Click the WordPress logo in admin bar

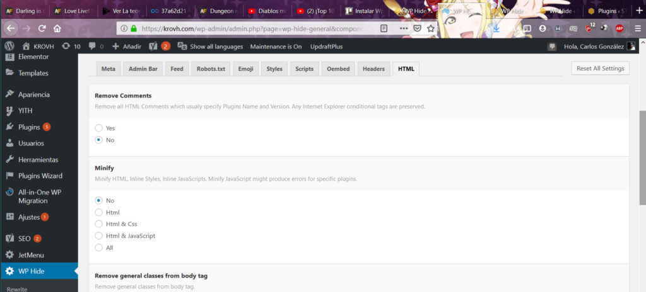(9, 47)
